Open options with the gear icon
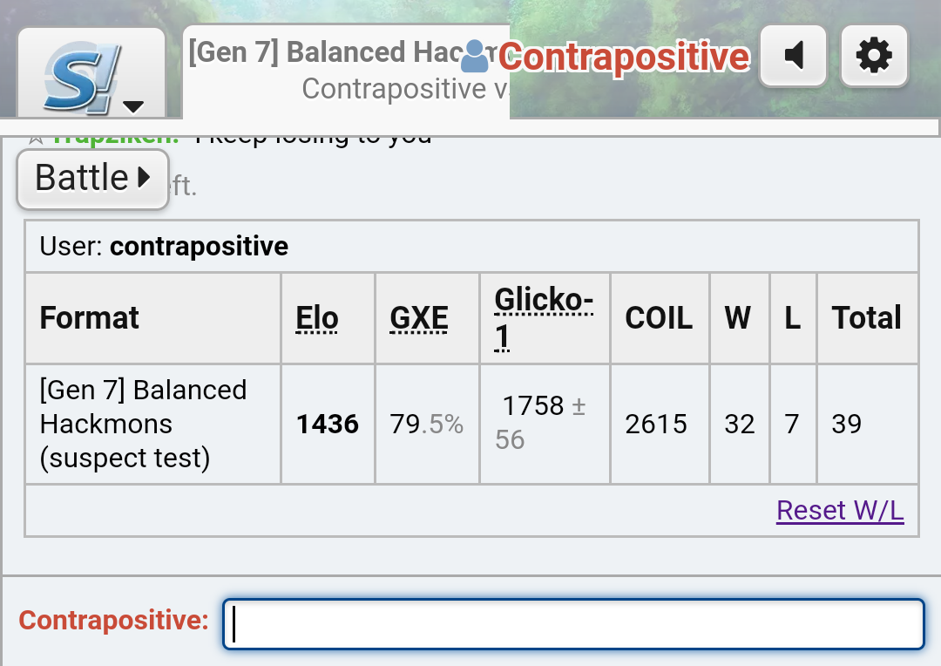941x666 pixels. (874, 56)
